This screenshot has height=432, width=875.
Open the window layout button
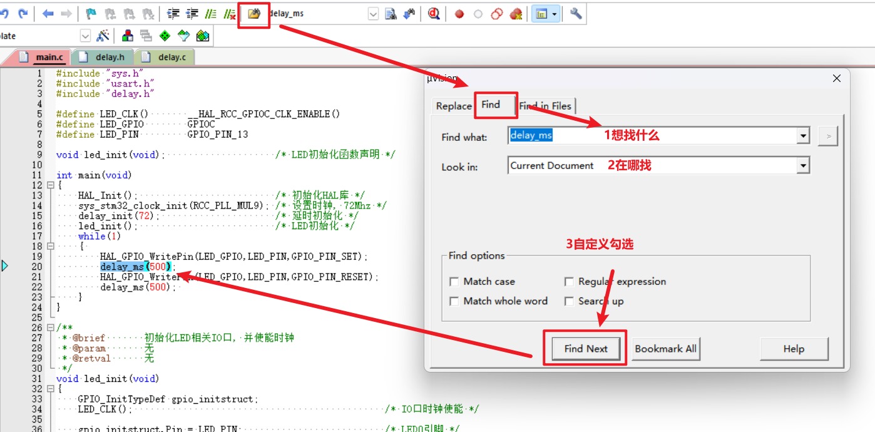541,14
